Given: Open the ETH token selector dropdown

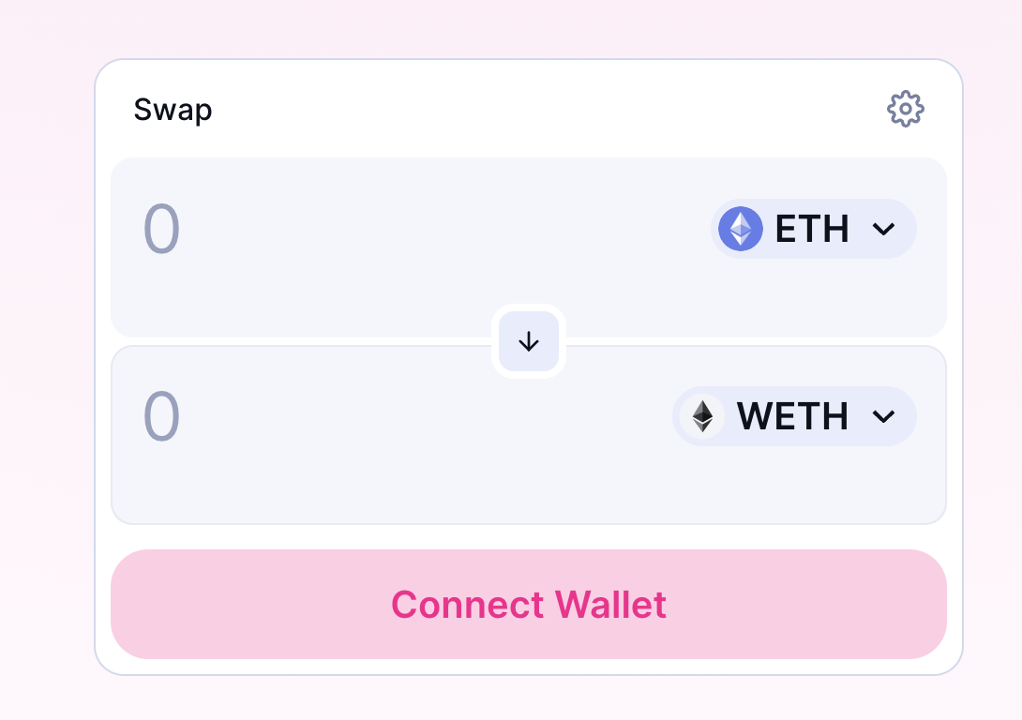Looking at the screenshot, I should 814,228.
